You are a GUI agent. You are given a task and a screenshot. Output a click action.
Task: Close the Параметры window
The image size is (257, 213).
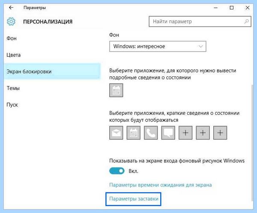tap(247, 8)
